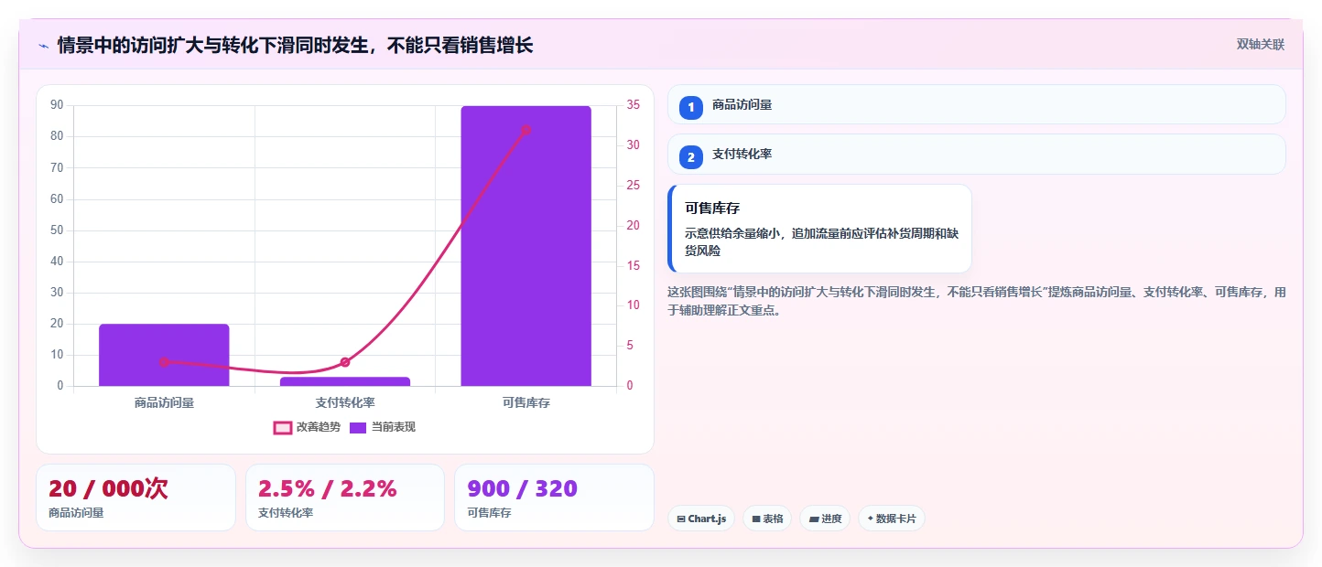
Task: Click the 支付转化率 short bar
Action: coord(345,381)
